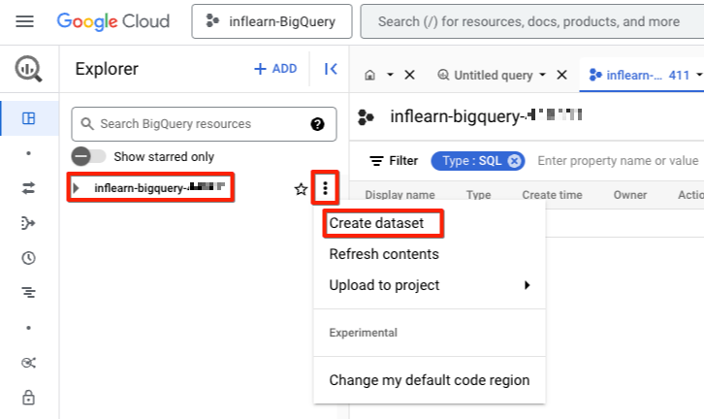Click the ADD button in Explorer
704x419 pixels.
coord(275,69)
